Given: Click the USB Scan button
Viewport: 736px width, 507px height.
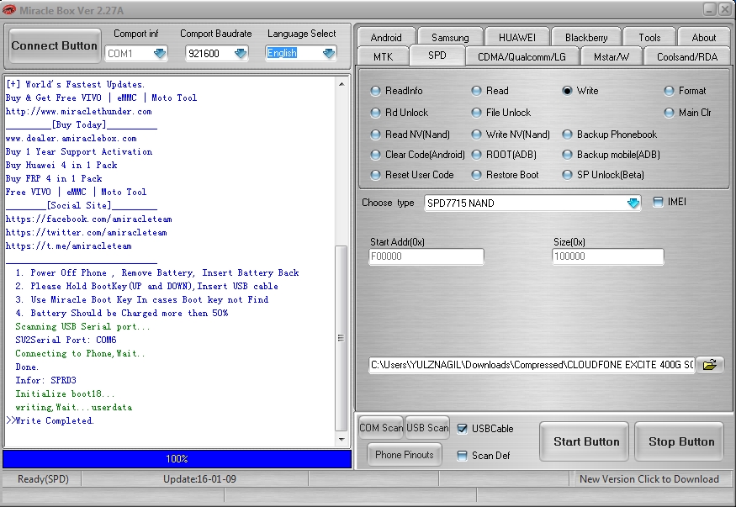Looking at the screenshot, I should click(x=427, y=428).
